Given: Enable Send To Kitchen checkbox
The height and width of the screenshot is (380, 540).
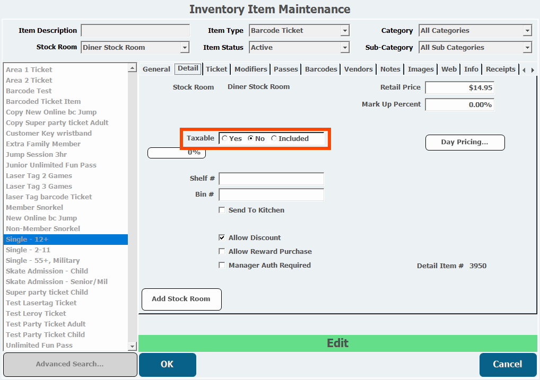Looking at the screenshot, I should pos(222,210).
